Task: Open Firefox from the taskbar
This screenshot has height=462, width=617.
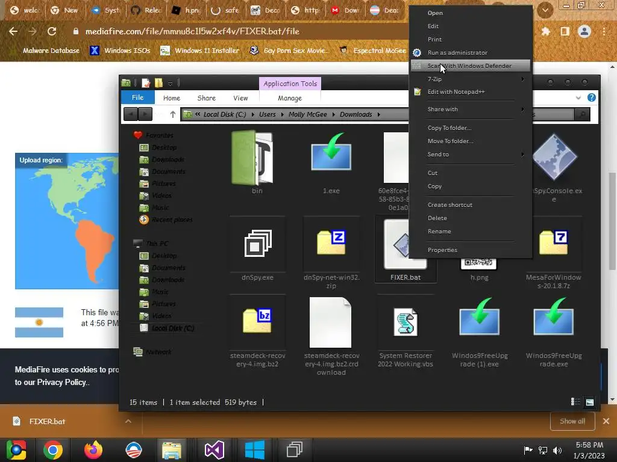Action: (x=93, y=450)
